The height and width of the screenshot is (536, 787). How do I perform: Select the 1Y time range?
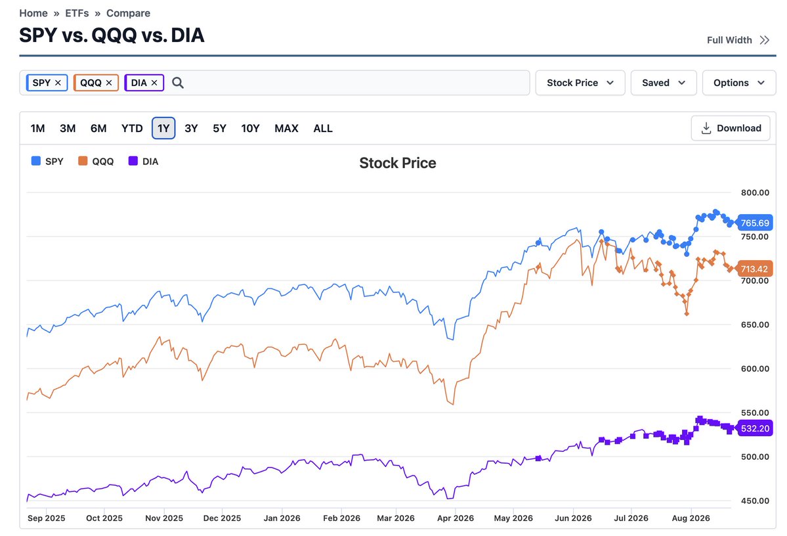[x=163, y=128]
